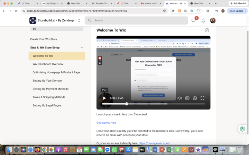
Task: Open the Create Your Wix Store section
Action: (x=44, y=39)
